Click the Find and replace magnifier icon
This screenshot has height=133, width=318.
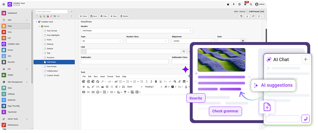pyautogui.click(x=175, y=82)
